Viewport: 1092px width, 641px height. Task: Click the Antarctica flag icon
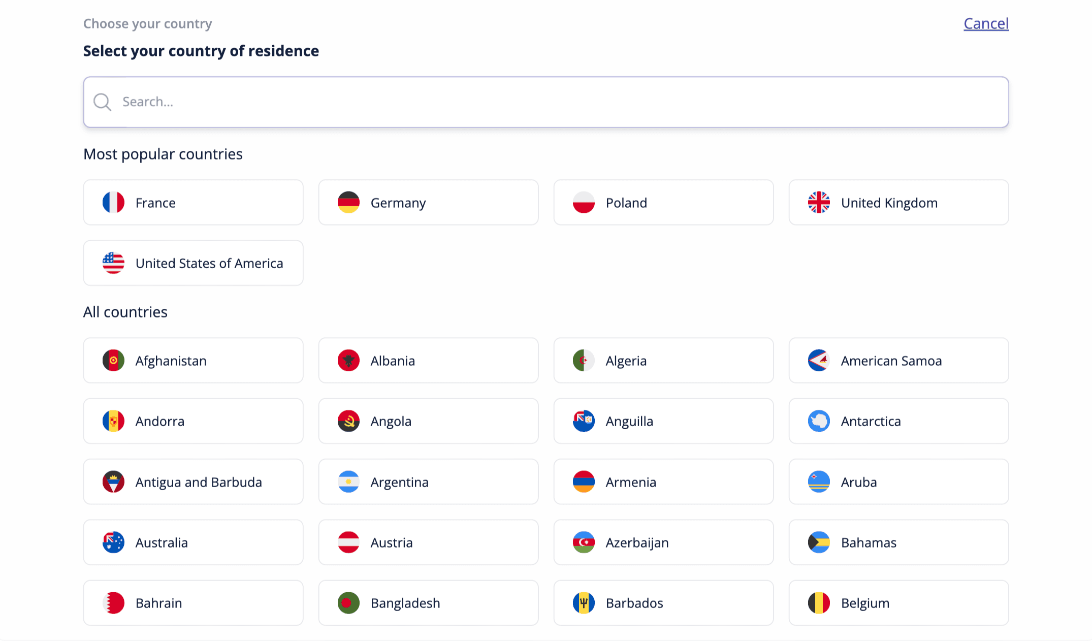coord(819,421)
